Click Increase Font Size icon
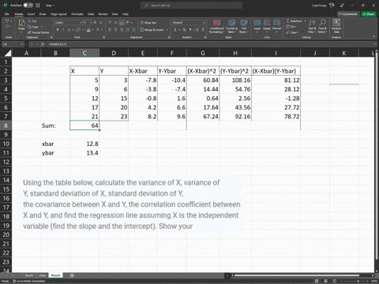 (x=95, y=23)
